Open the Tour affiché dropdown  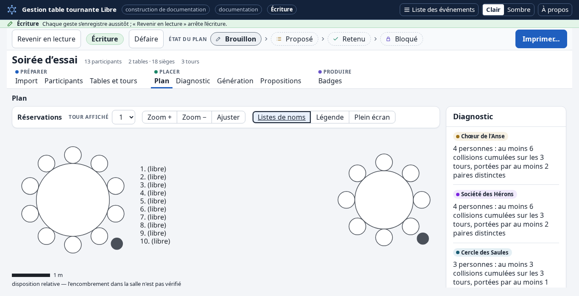pos(123,117)
